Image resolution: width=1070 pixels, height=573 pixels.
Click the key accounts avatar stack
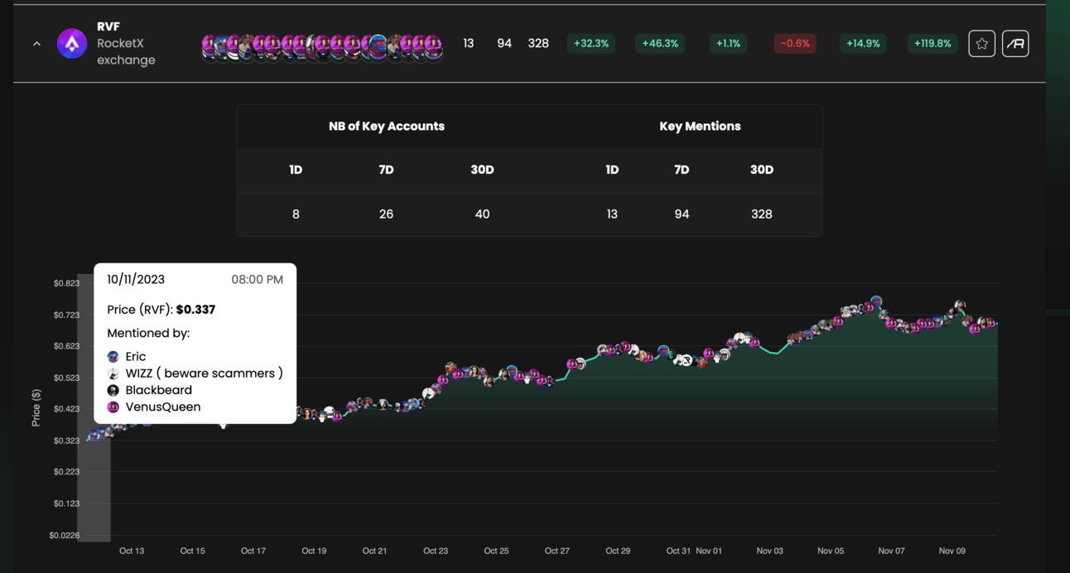[322, 47]
